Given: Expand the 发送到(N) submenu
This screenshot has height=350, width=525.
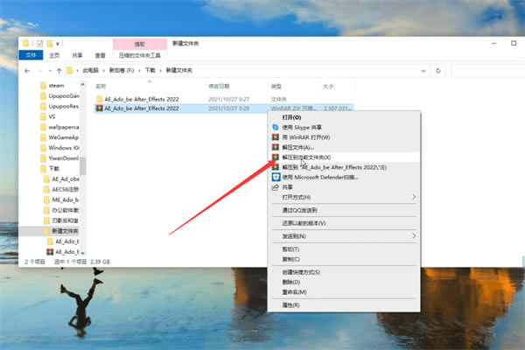Looking at the screenshot, I should pos(414,235).
